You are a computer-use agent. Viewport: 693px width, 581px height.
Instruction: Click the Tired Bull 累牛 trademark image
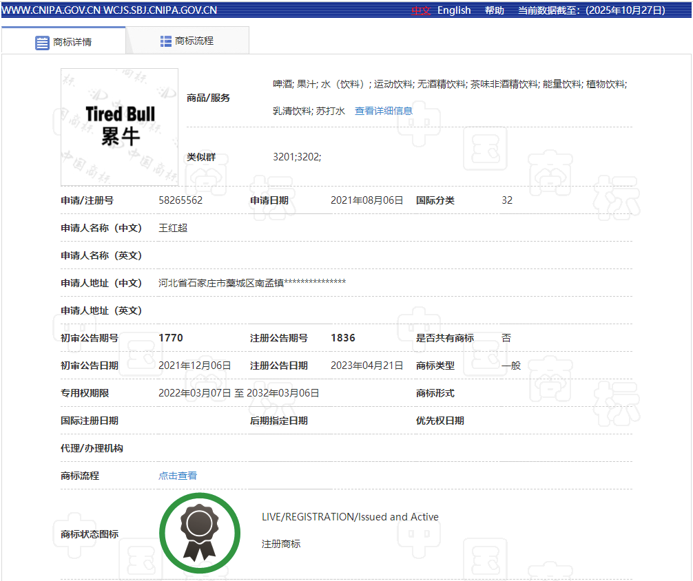(x=120, y=127)
